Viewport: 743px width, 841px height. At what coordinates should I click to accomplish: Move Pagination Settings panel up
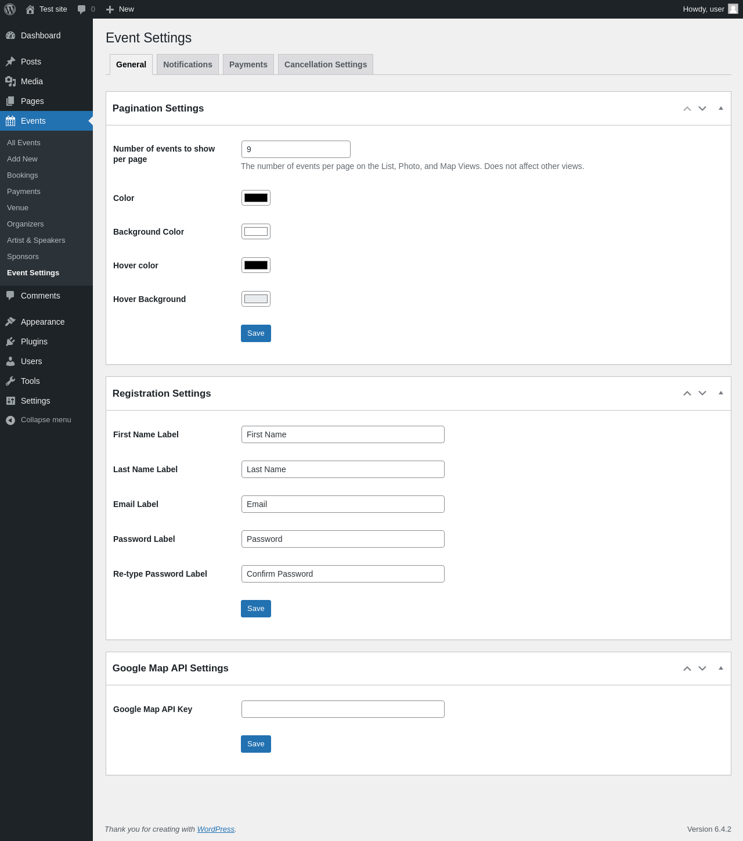pyautogui.click(x=687, y=109)
